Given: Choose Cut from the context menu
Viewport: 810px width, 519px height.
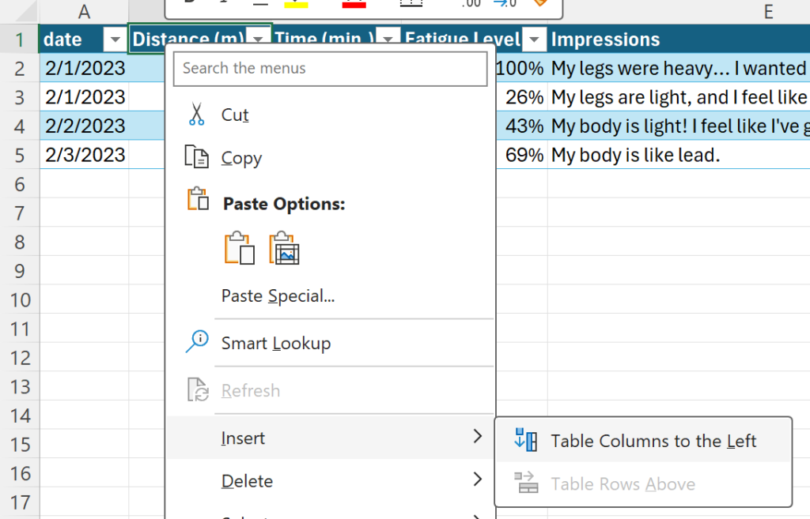Looking at the screenshot, I should 331,115.
